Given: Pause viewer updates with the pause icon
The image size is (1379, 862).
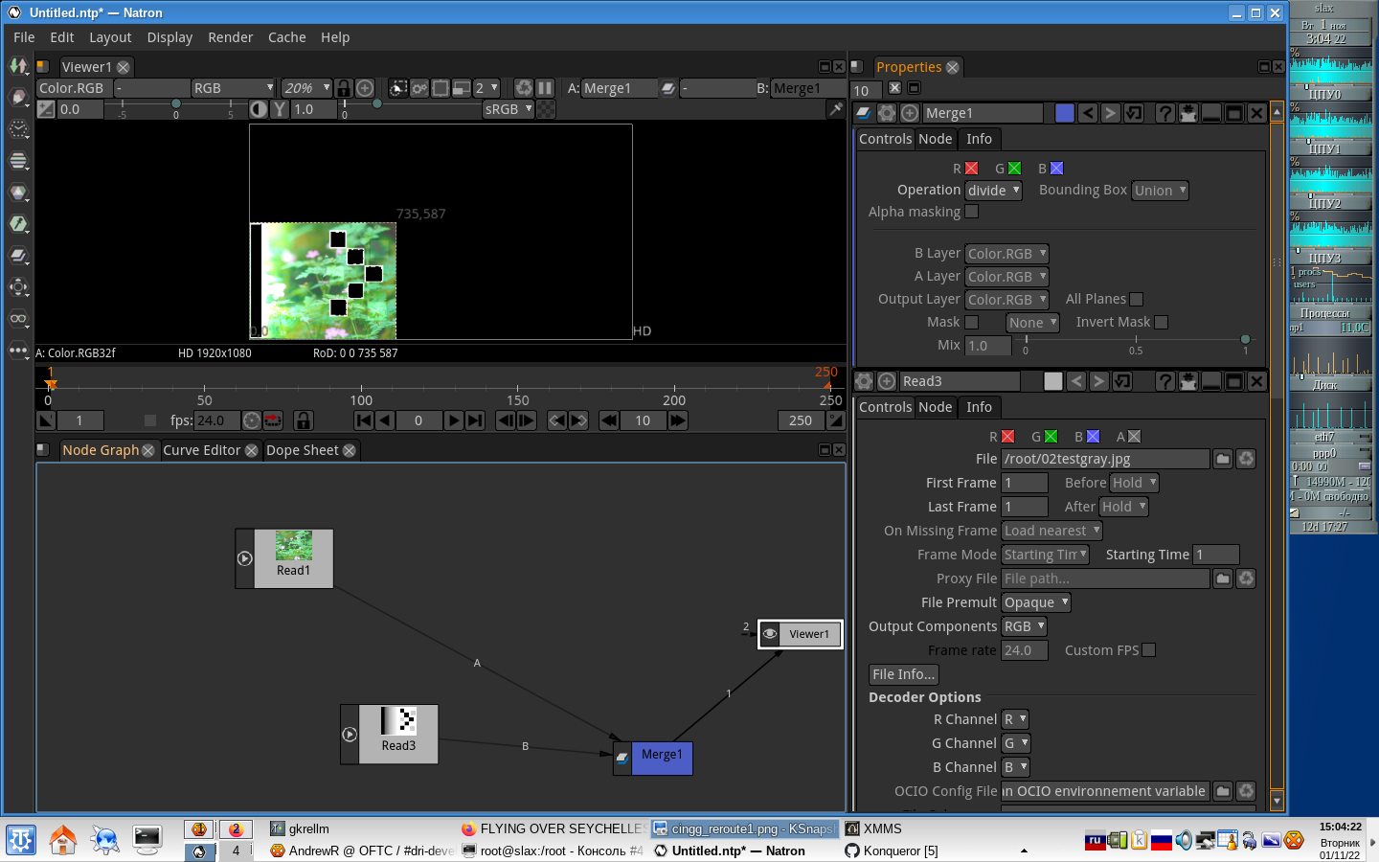Looking at the screenshot, I should (x=545, y=88).
